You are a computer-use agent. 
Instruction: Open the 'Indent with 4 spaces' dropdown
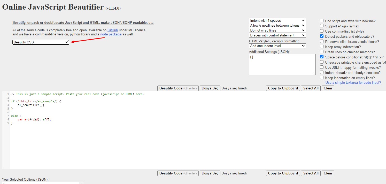277,20
